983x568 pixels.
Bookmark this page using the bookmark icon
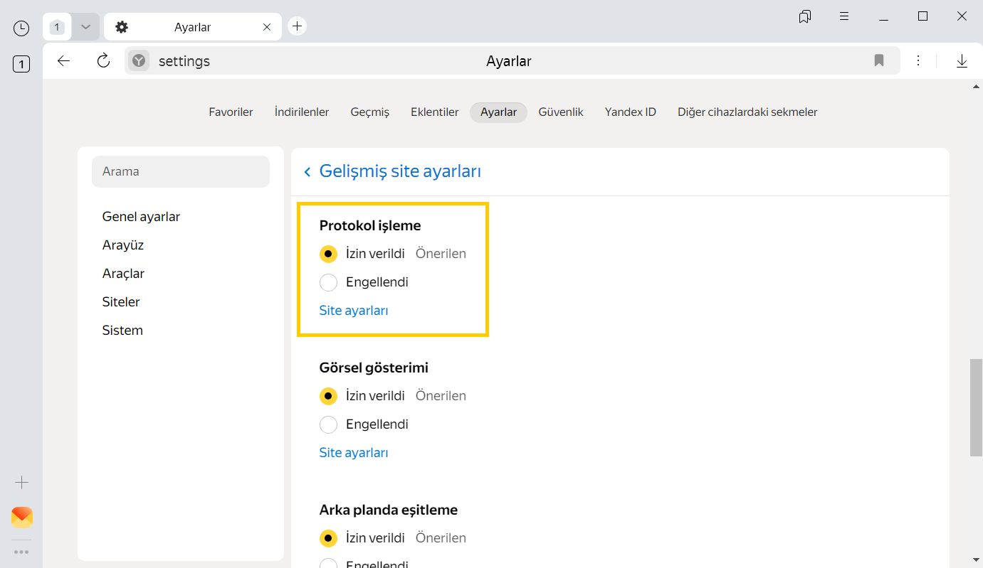(x=878, y=60)
